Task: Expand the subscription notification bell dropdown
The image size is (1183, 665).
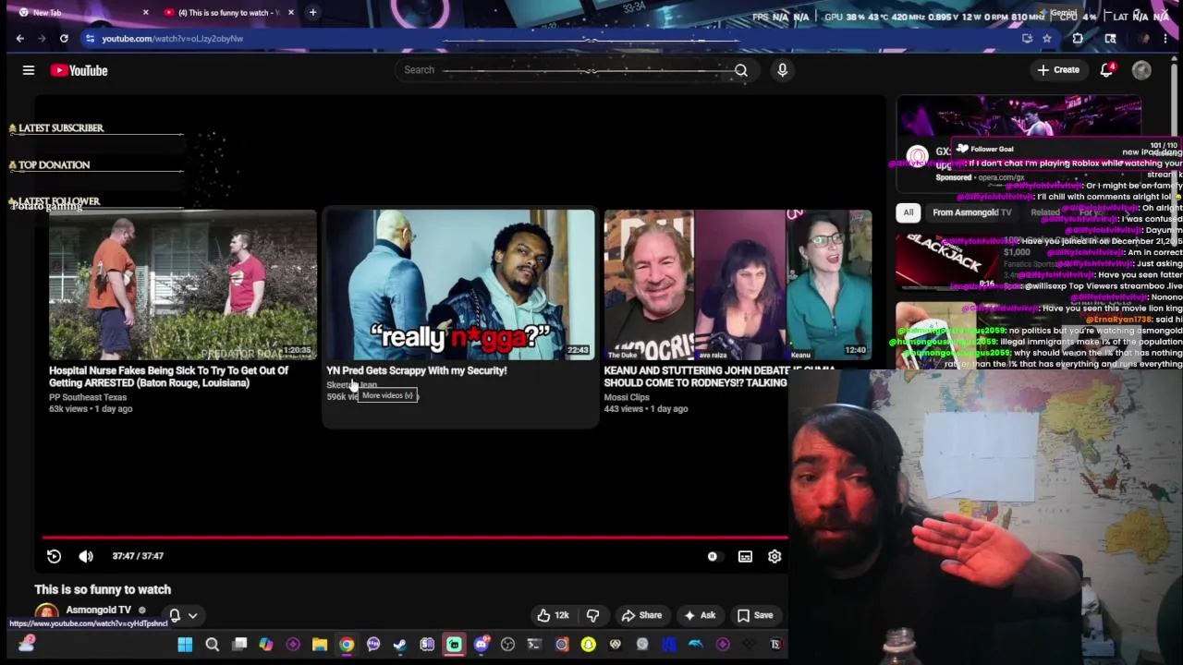Action: 183,615
